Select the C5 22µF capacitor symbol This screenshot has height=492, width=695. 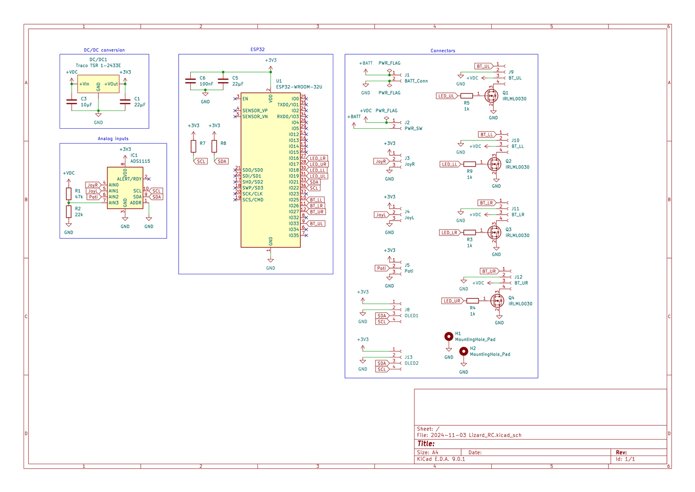pos(223,81)
